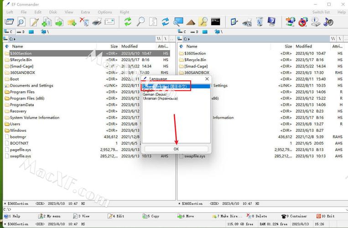Click the Copy files icon with green plus

pos(47,22)
